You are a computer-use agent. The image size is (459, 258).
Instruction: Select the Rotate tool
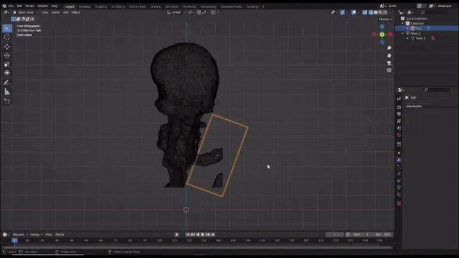[7, 55]
